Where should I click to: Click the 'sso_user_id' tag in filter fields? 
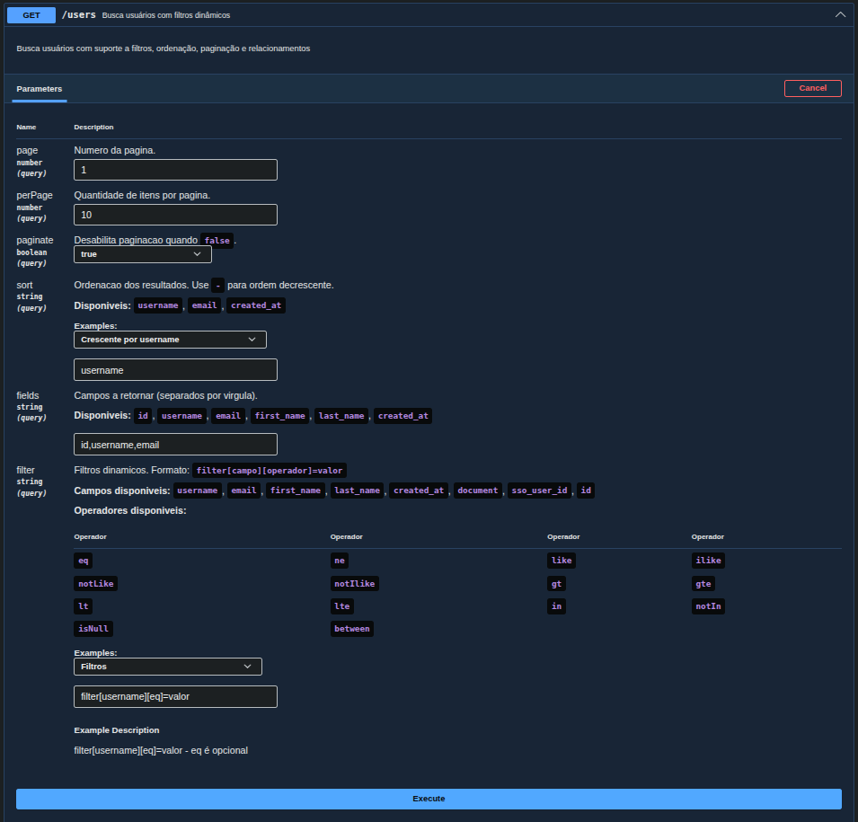coord(540,491)
